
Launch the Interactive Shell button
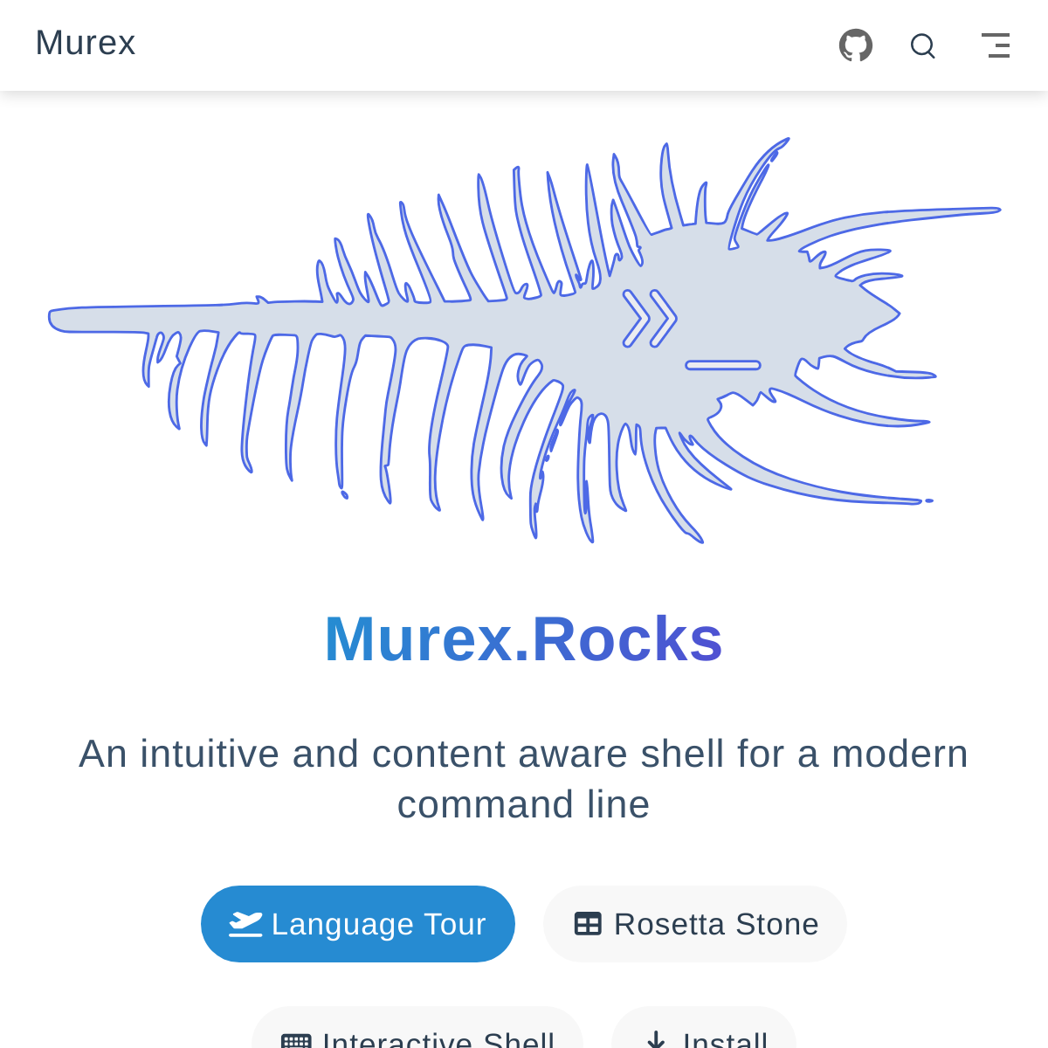coord(417,1035)
